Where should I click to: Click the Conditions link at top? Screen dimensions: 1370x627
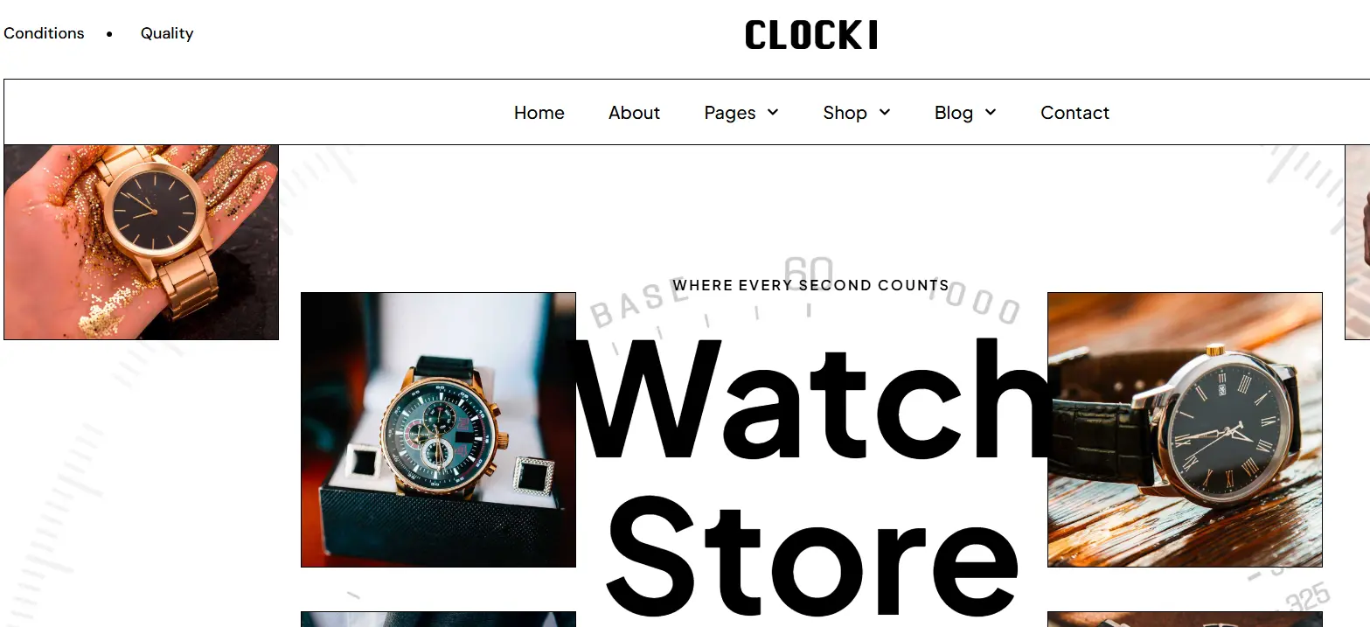click(44, 33)
